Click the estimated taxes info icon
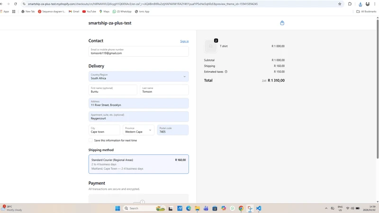Viewport: 379px width, 213px height. tap(226, 72)
